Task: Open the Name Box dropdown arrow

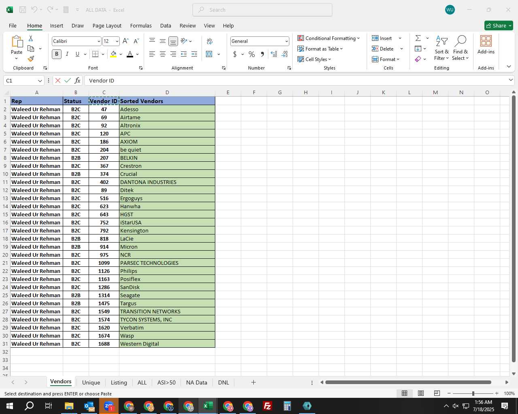Action: [40, 80]
